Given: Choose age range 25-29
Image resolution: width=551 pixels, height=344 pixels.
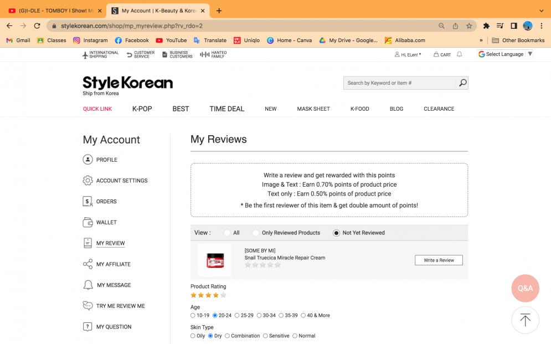Looking at the screenshot, I should click(x=237, y=316).
